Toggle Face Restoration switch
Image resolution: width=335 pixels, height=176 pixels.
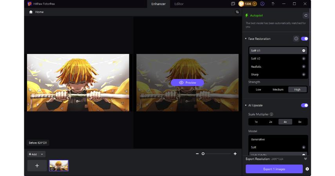(304, 39)
